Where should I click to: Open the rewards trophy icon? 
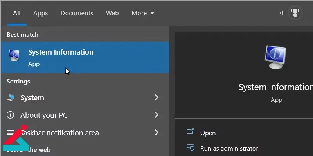pos(295,13)
